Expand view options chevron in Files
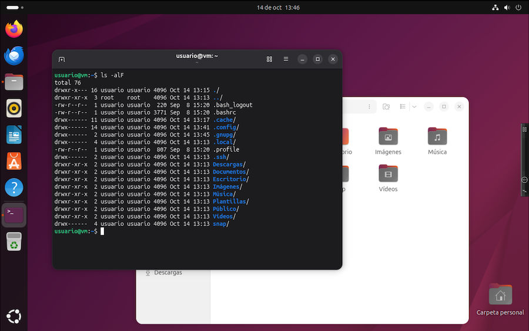This screenshot has width=529, height=331. tap(414, 107)
